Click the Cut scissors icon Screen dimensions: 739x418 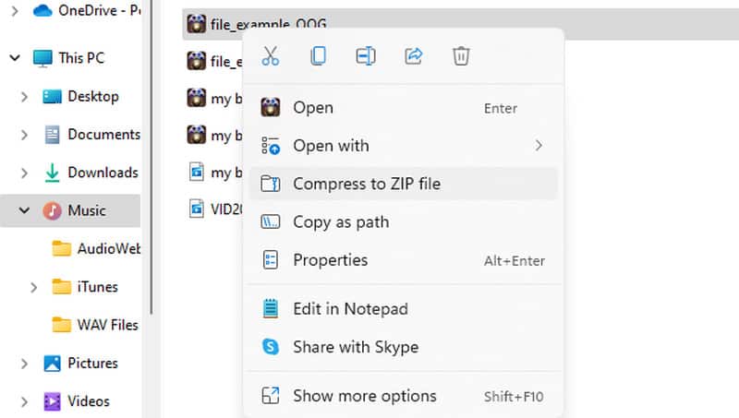tap(271, 56)
